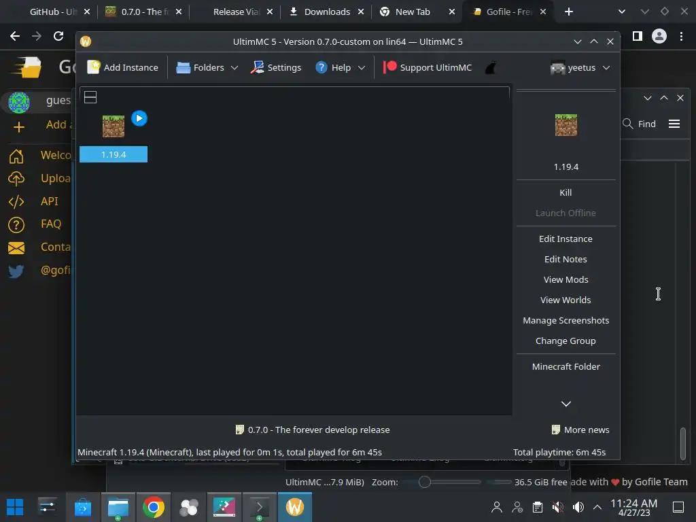Click the black cat icon in toolbar
This screenshot has width=696, height=522.
491,68
